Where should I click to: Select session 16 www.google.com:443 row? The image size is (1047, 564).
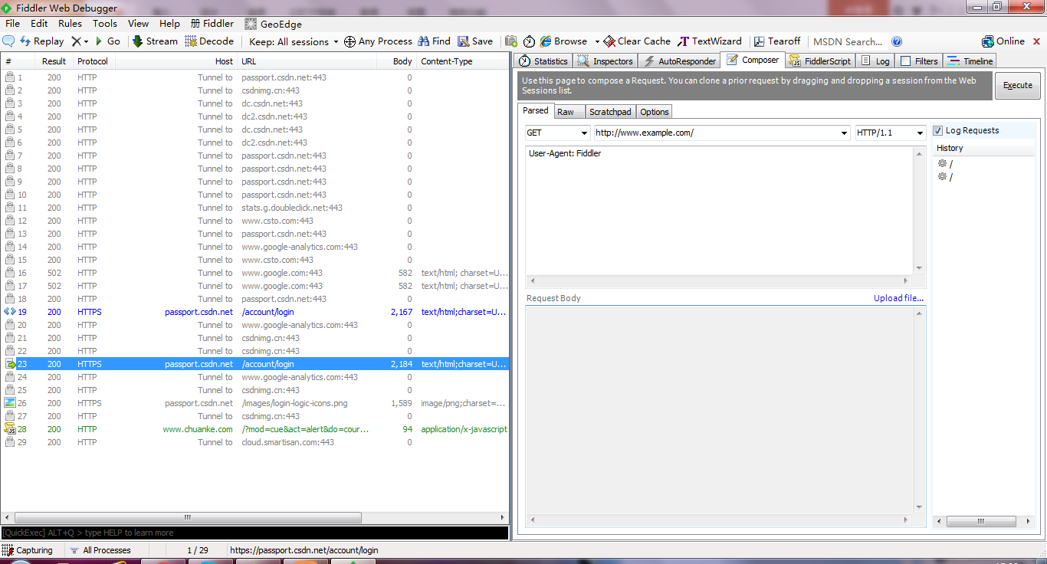pos(254,273)
